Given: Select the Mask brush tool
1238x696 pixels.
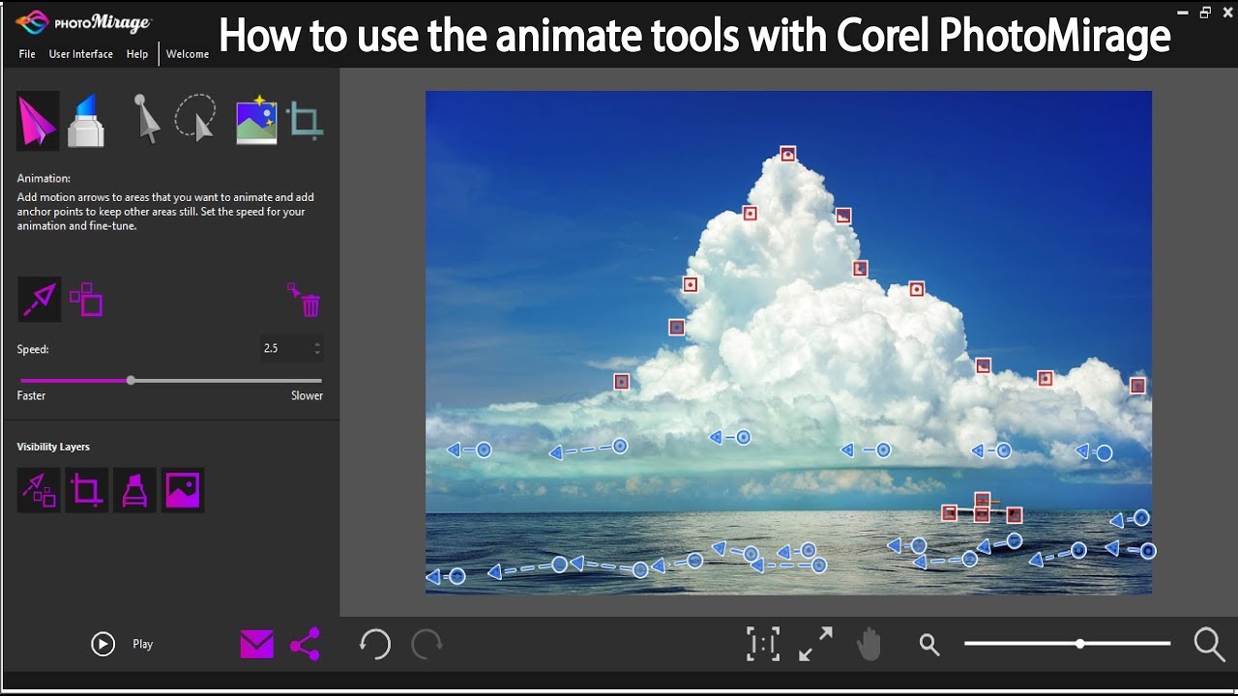Looking at the screenshot, I should tap(86, 121).
